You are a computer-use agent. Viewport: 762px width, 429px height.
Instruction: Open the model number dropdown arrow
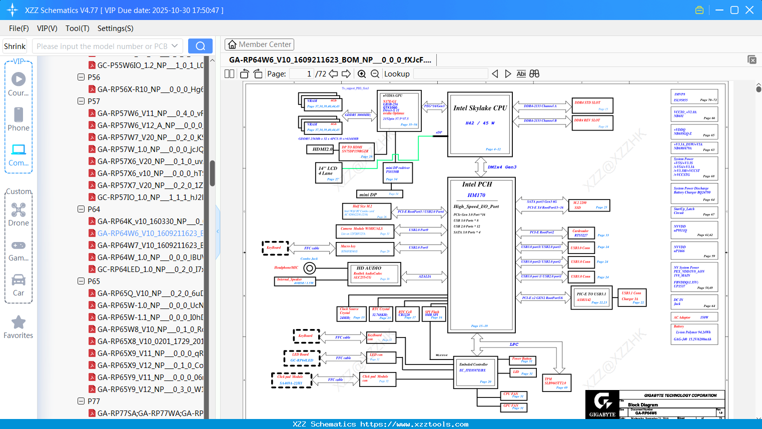tap(175, 46)
